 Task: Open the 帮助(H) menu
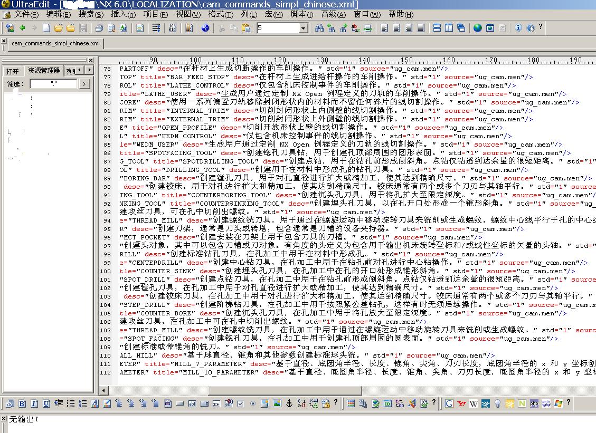[x=401, y=14]
